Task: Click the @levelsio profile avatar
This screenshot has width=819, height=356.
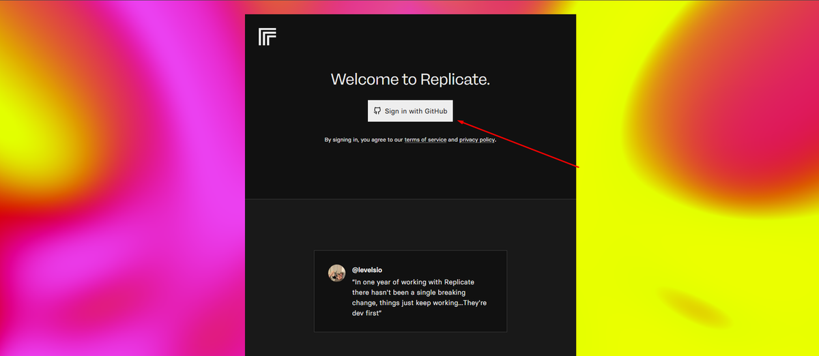Action: [x=336, y=273]
